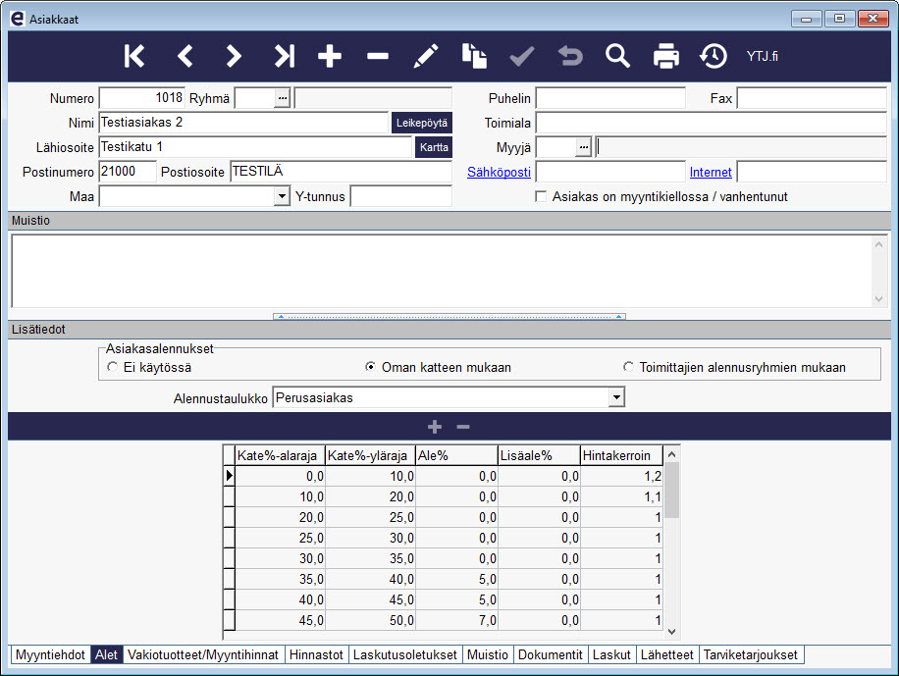
Task: Go to the next customer record
Action: point(233,56)
